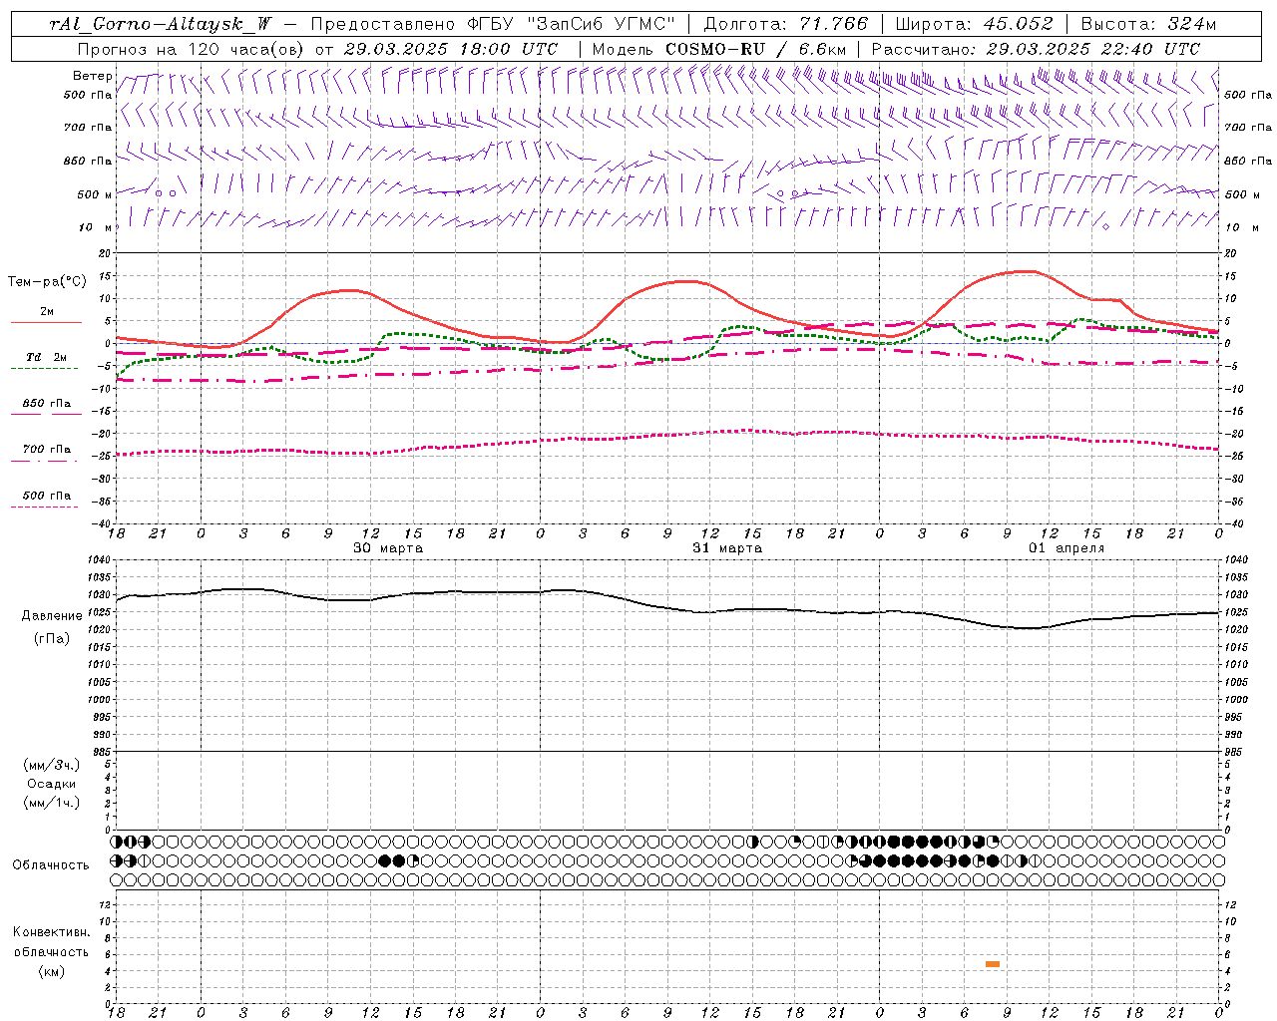Click the 10 м wind level label on the left
1277x1021 pixels.
click(97, 227)
